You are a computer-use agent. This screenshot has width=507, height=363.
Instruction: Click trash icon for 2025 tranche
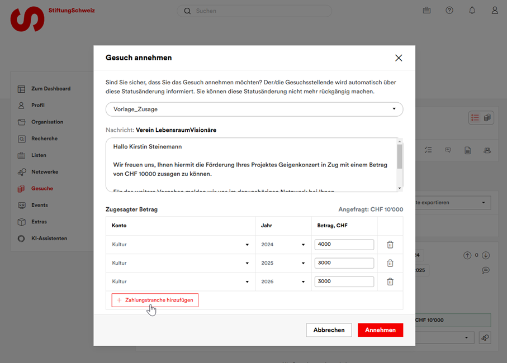click(390, 263)
